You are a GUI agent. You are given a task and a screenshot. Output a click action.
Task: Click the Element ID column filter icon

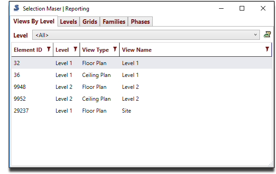49,49
